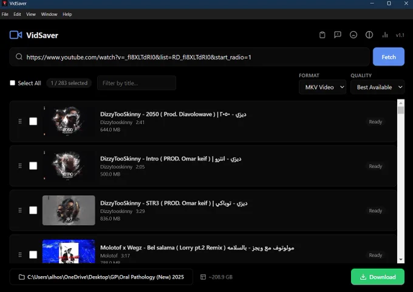Screen dimensions: 413x292
Task: Open the statistics bar chart icon
Action: click(385, 35)
